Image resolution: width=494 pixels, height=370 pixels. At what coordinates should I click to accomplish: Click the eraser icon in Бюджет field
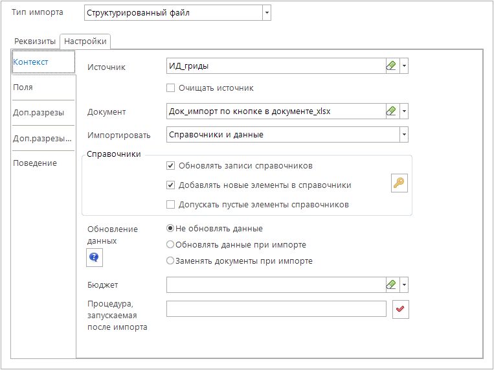click(x=390, y=284)
